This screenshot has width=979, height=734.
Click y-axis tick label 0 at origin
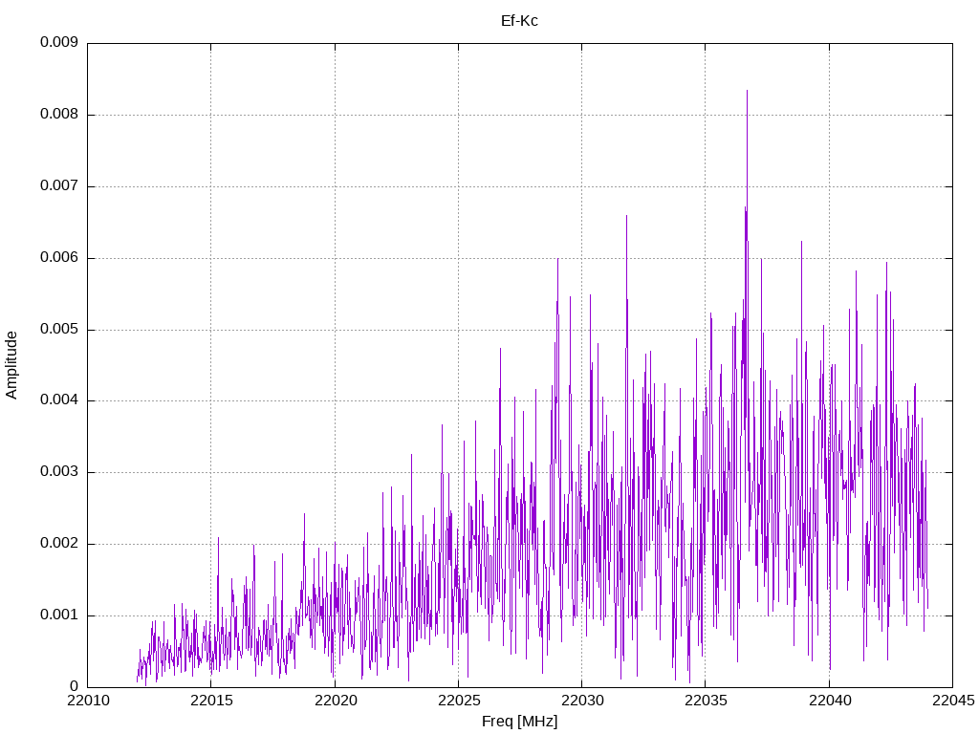point(75,686)
